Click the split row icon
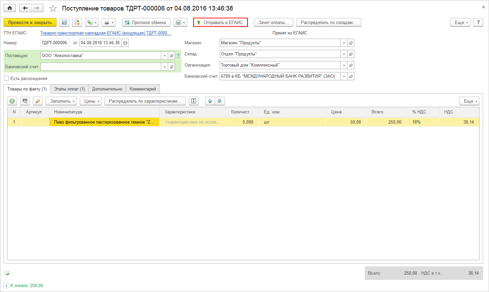This screenshot has height=292, width=489. (194, 101)
